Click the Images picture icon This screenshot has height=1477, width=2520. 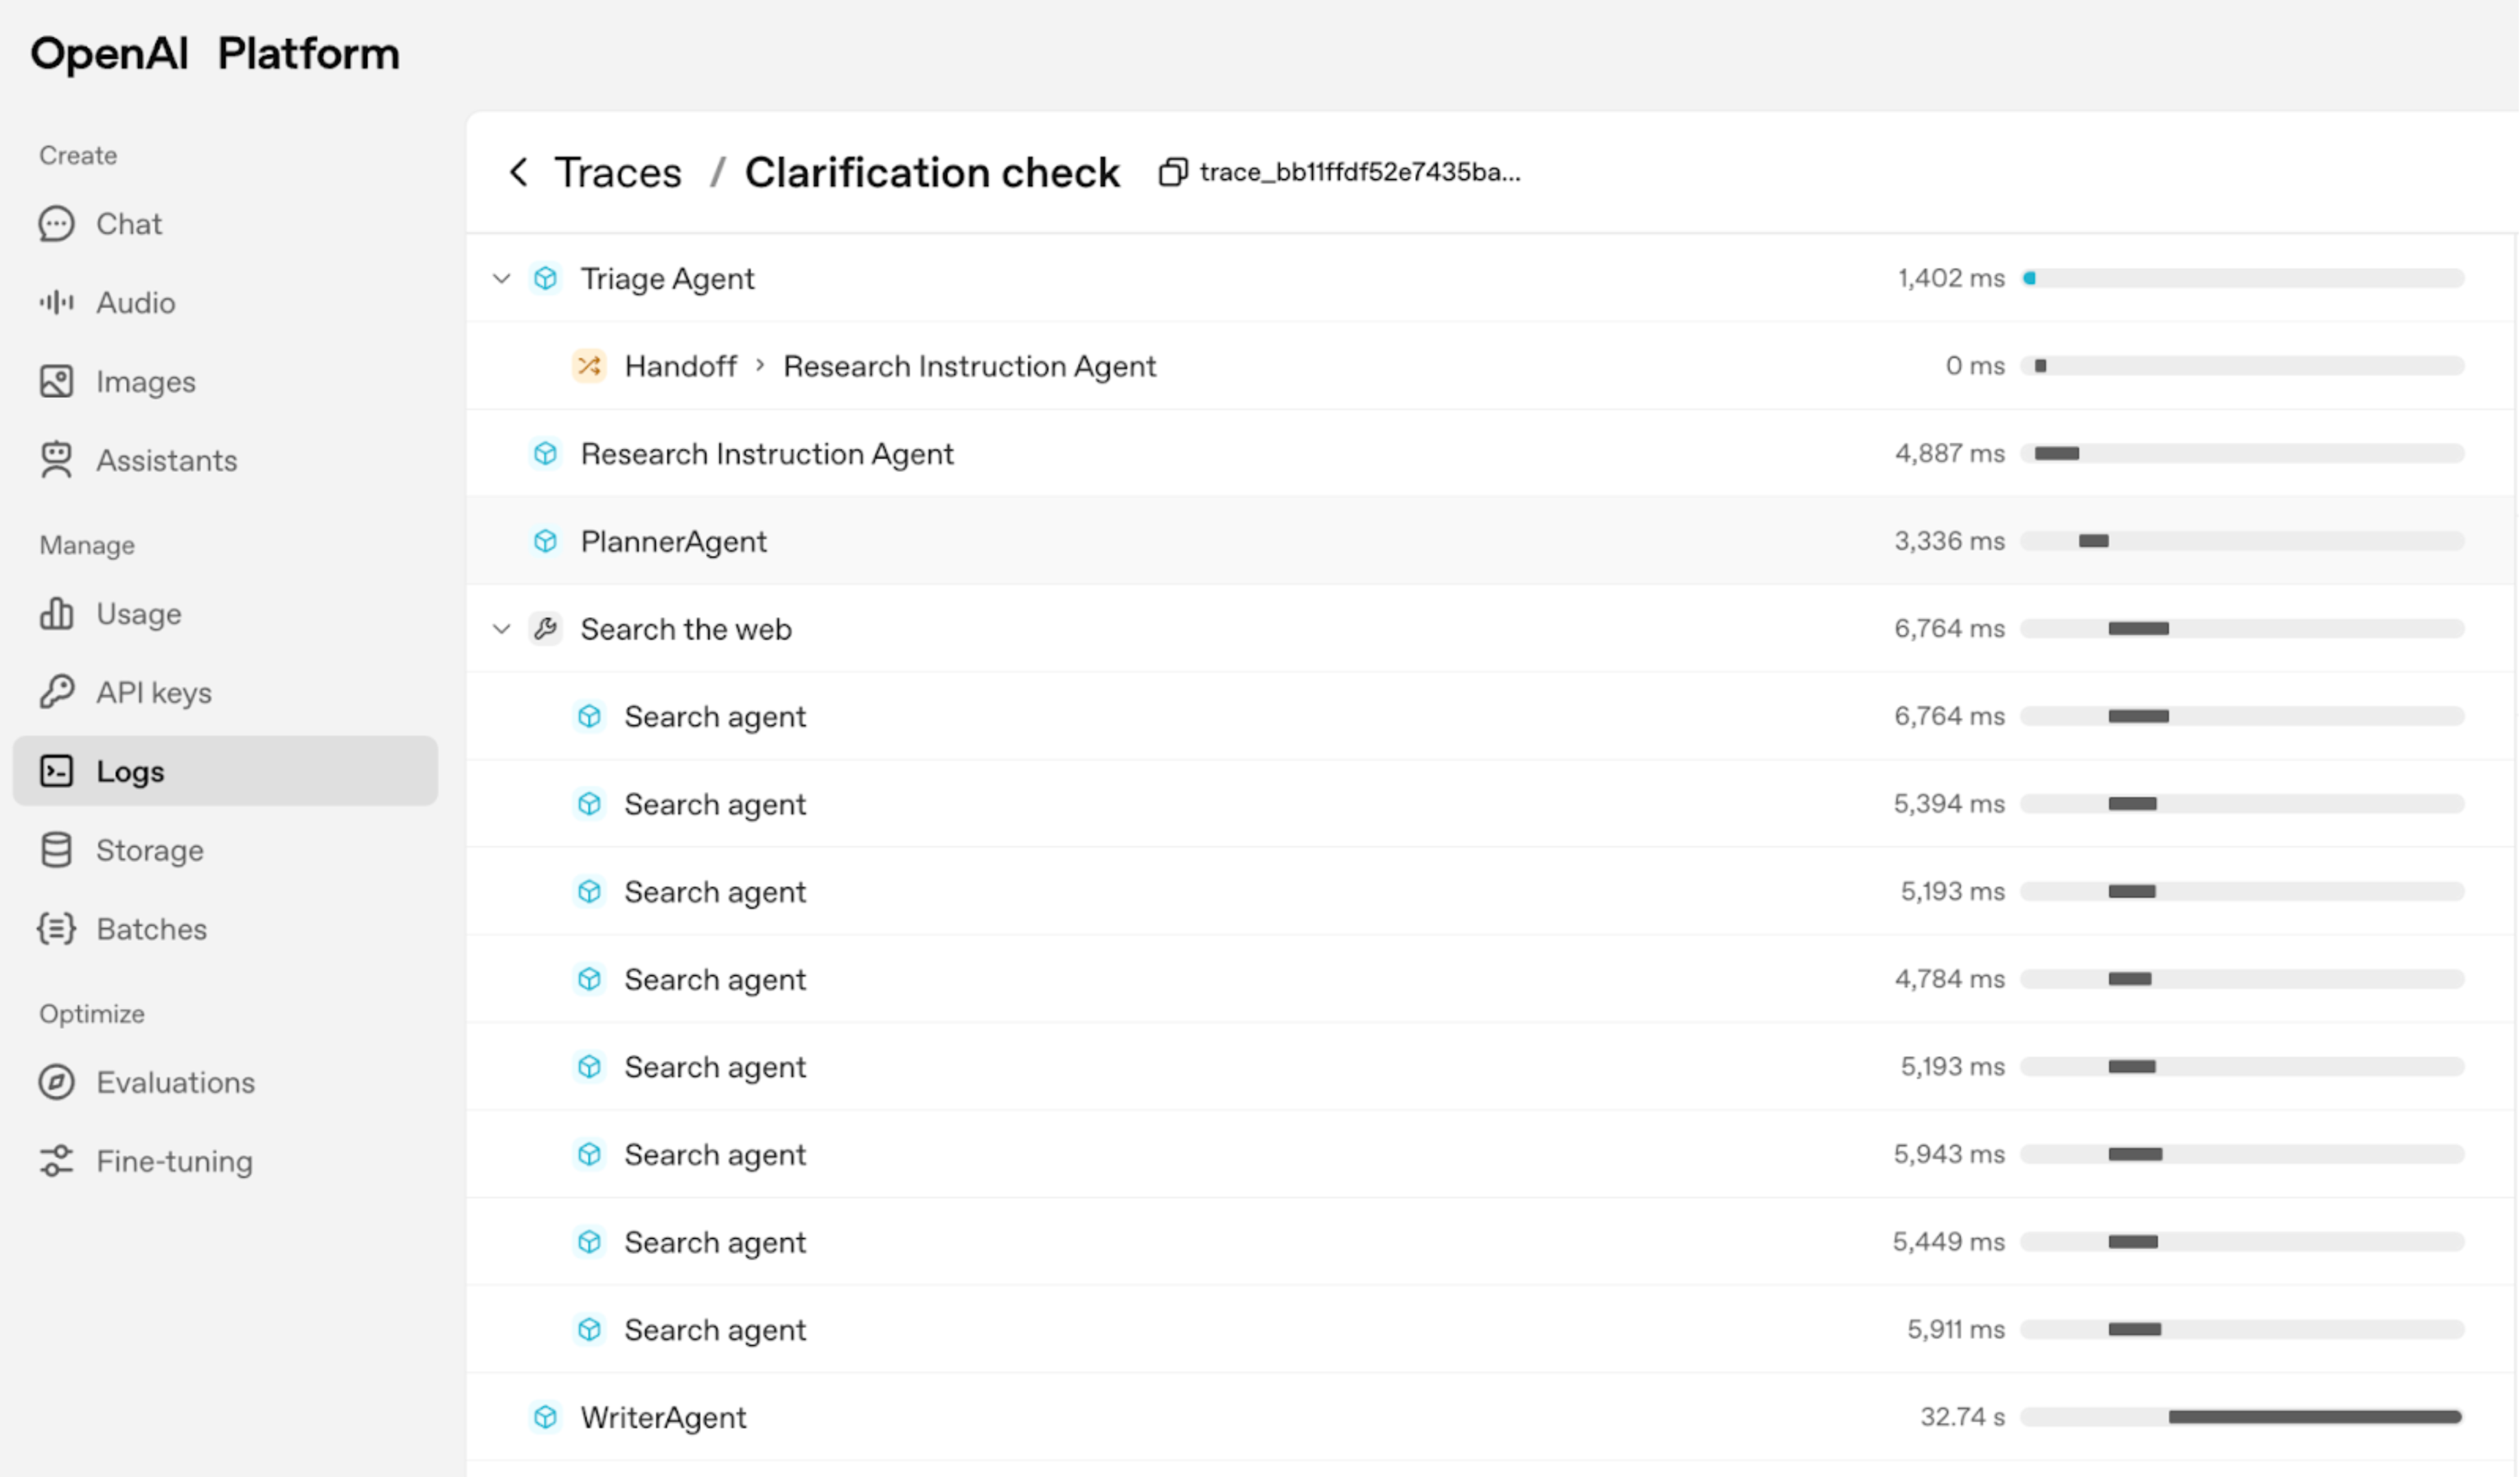pyautogui.click(x=57, y=381)
